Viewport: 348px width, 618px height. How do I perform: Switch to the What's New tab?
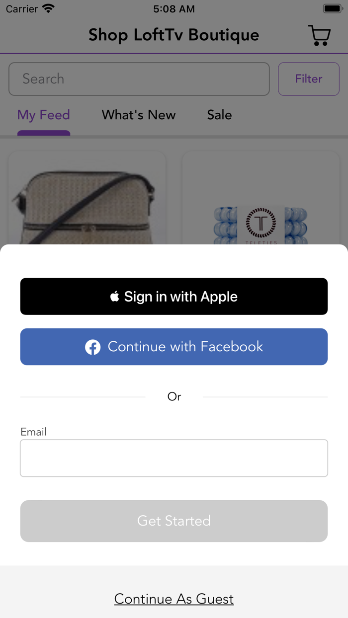click(139, 115)
